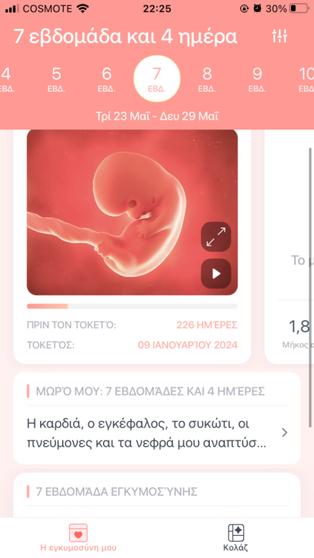Tap the pregnancy progress bar
This screenshot has height=558, width=314.
point(132,306)
